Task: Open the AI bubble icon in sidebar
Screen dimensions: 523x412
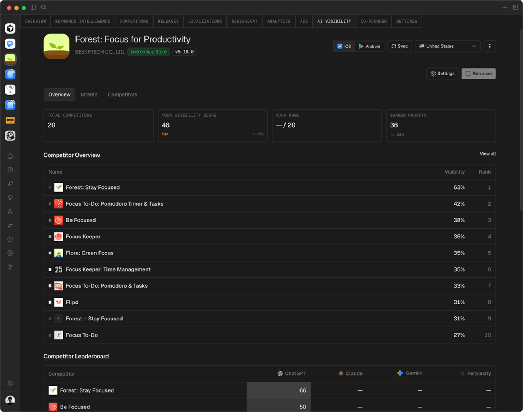Action: click(x=10, y=253)
